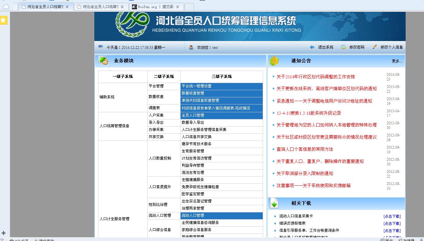
Task: Open 单独夫妇信息核查管理 module
Action: click(222, 100)
